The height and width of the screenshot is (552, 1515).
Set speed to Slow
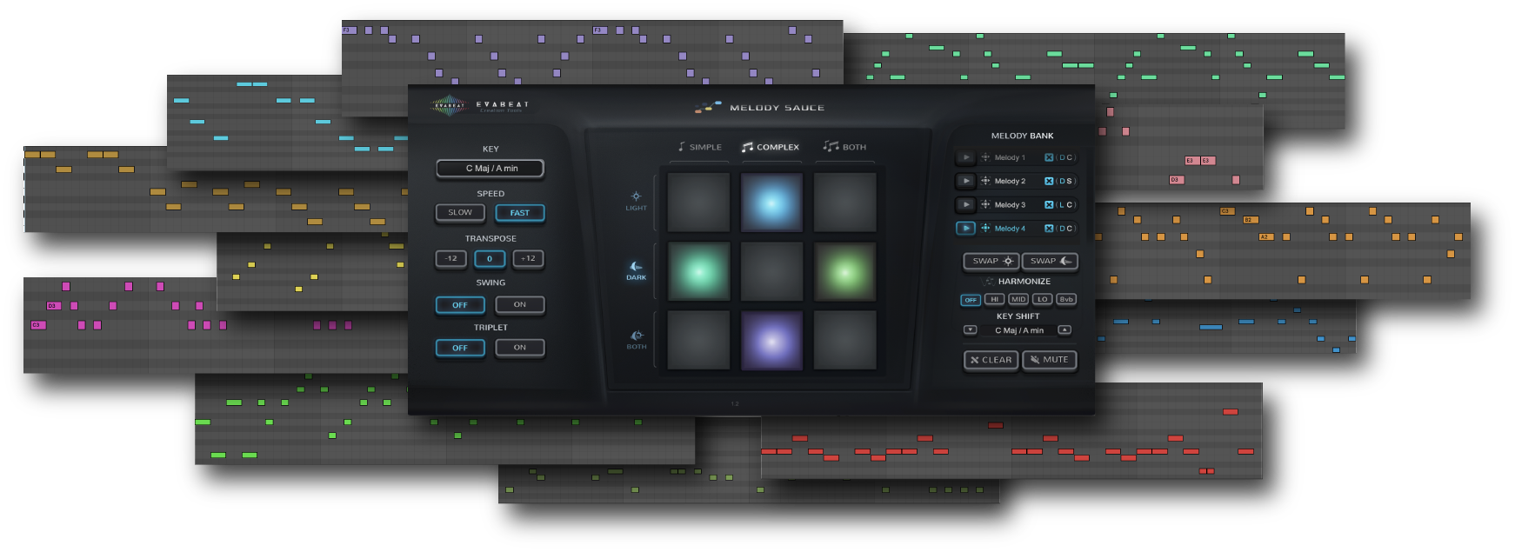coord(460,212)
